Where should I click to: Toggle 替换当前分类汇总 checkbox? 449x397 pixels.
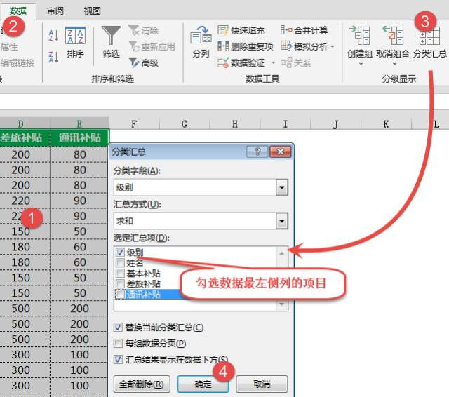click(x=119, y=328)
